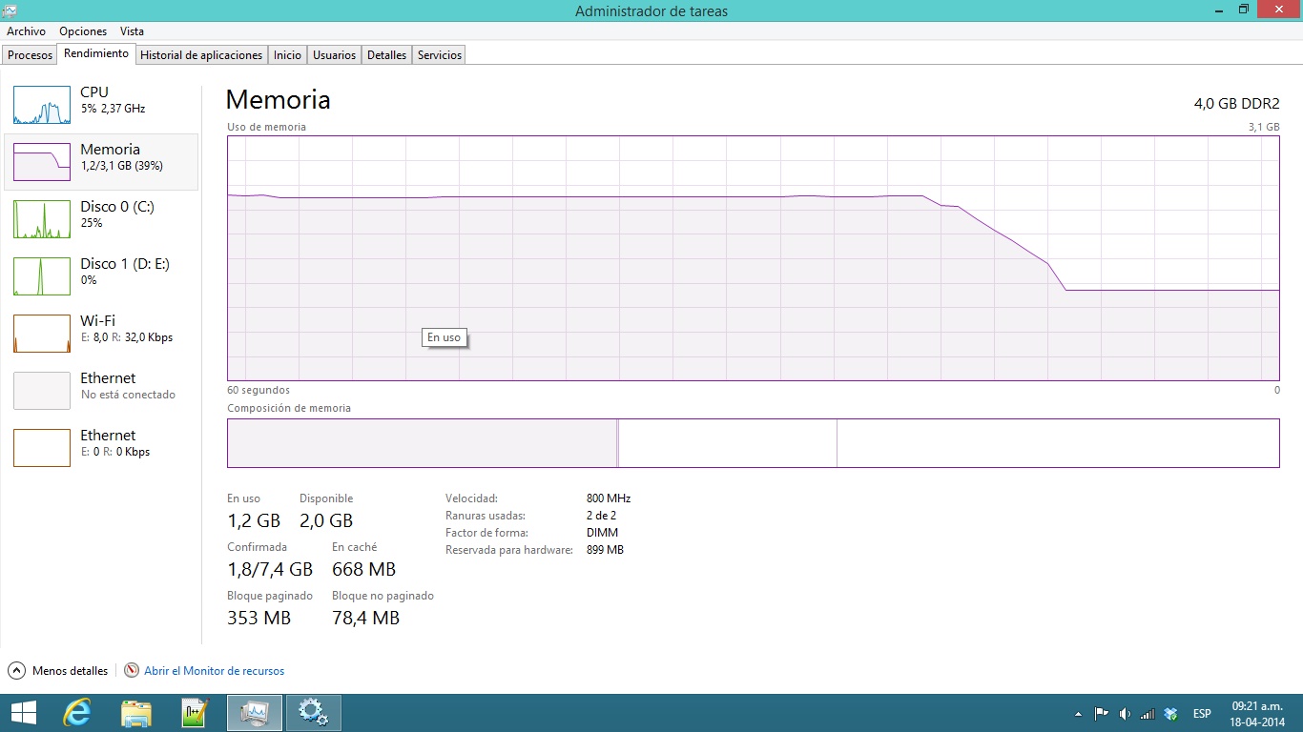Launch Internet Explorer from the taskbar
The width and height of the screenshot is (1303, 732).
(77, 713)
